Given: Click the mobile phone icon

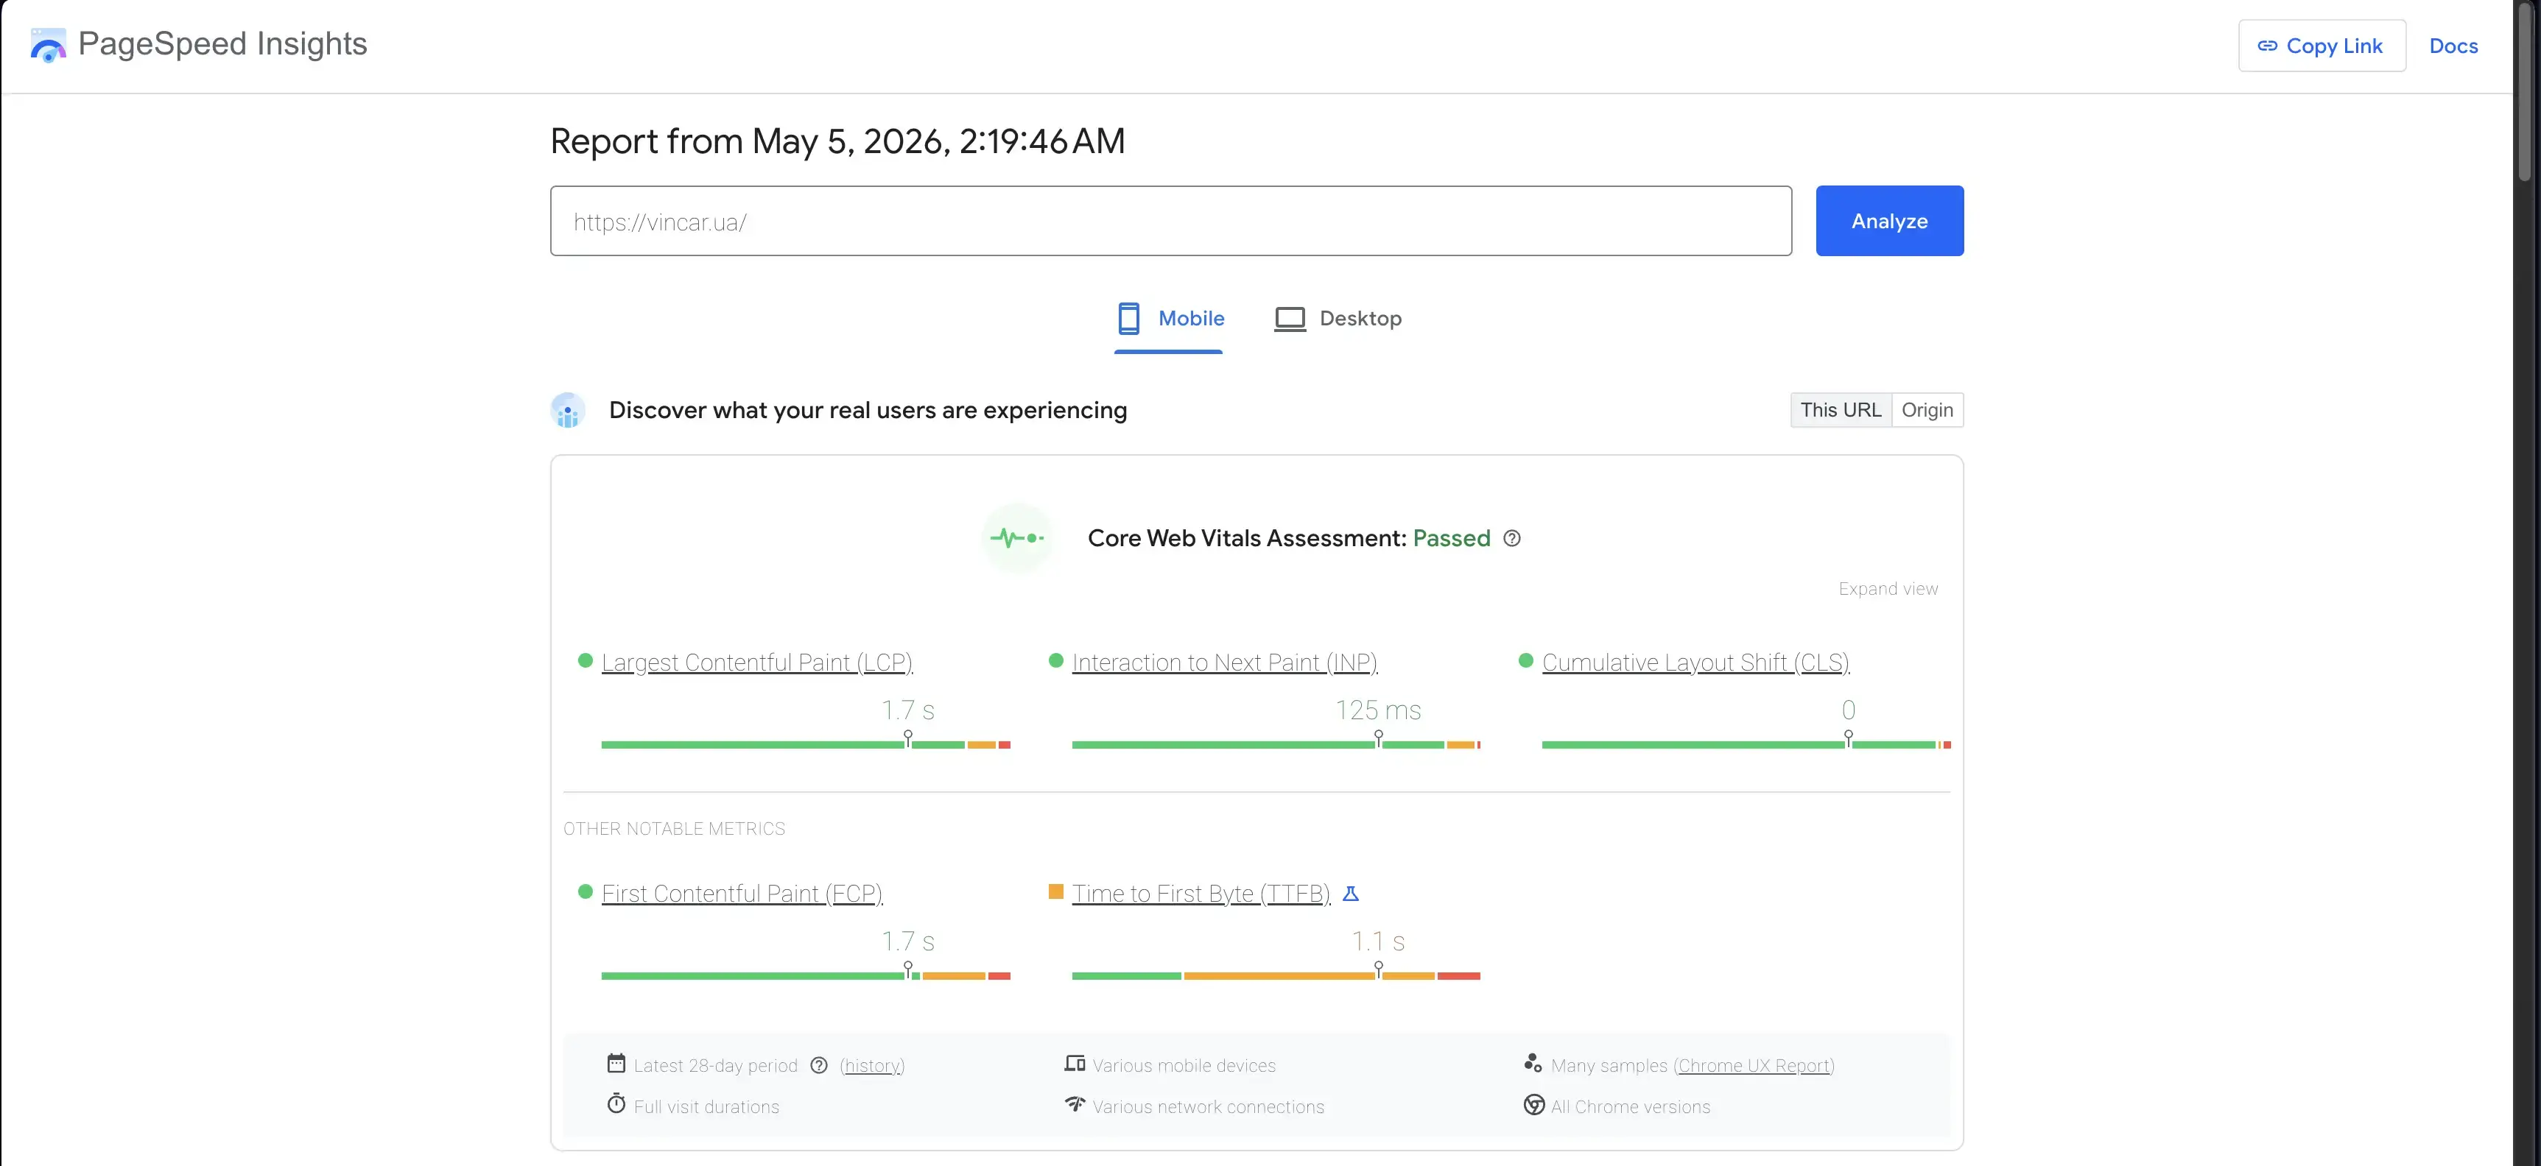Looking at the screenshot, I should (x=1128, y=318).
